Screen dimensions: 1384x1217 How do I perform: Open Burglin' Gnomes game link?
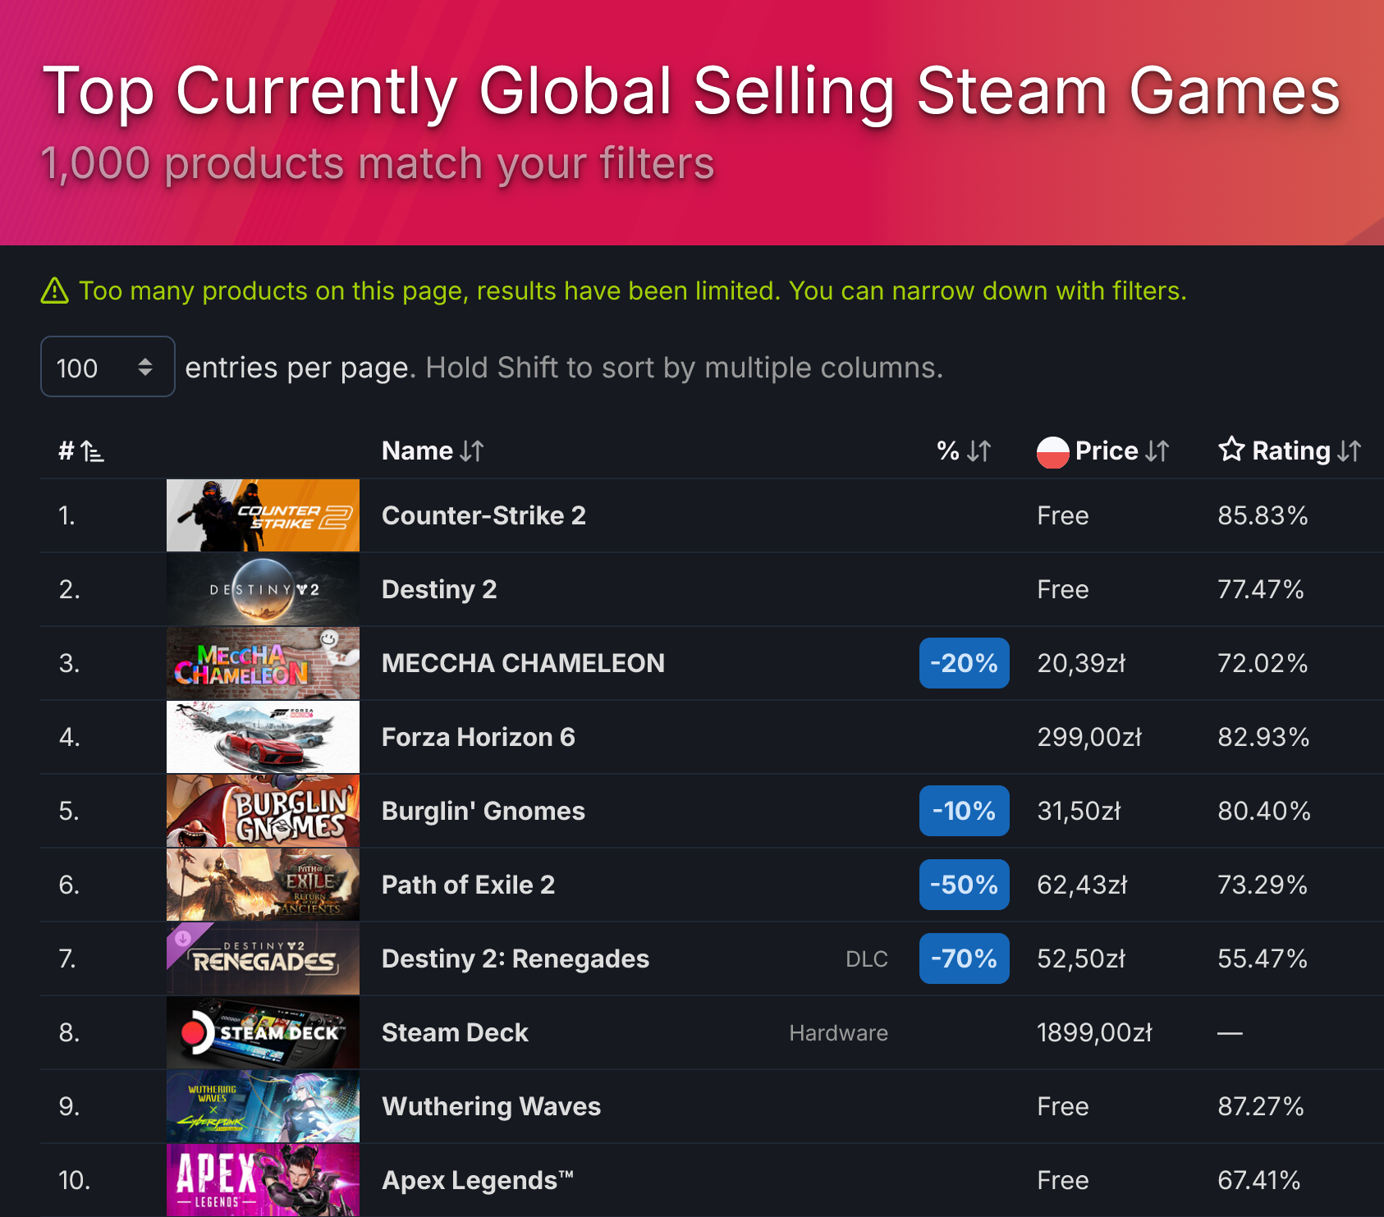point(483,811)
